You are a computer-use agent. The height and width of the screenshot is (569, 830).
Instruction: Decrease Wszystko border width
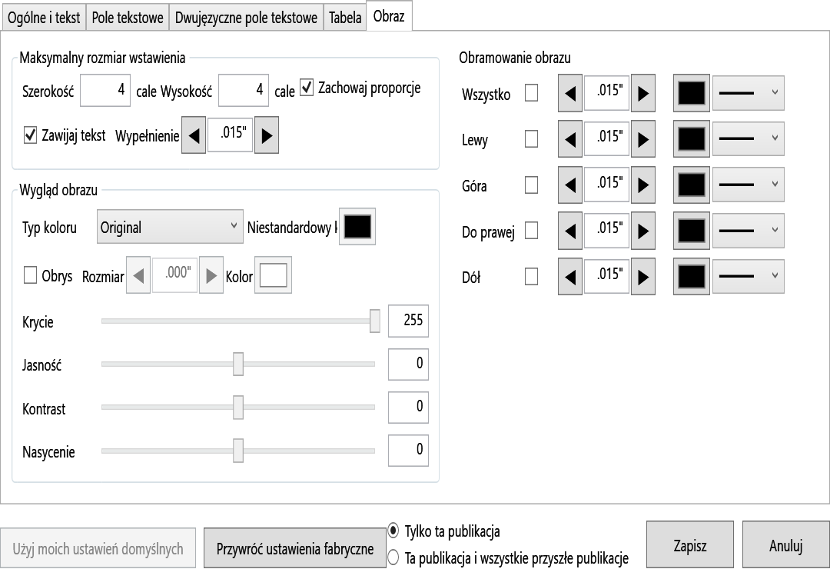point(570,93)
